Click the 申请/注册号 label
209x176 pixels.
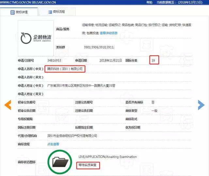point(26,61)
